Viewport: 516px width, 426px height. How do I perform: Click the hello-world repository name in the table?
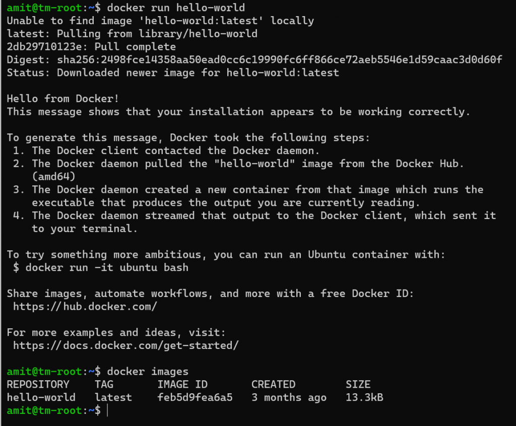coord(41,397)
